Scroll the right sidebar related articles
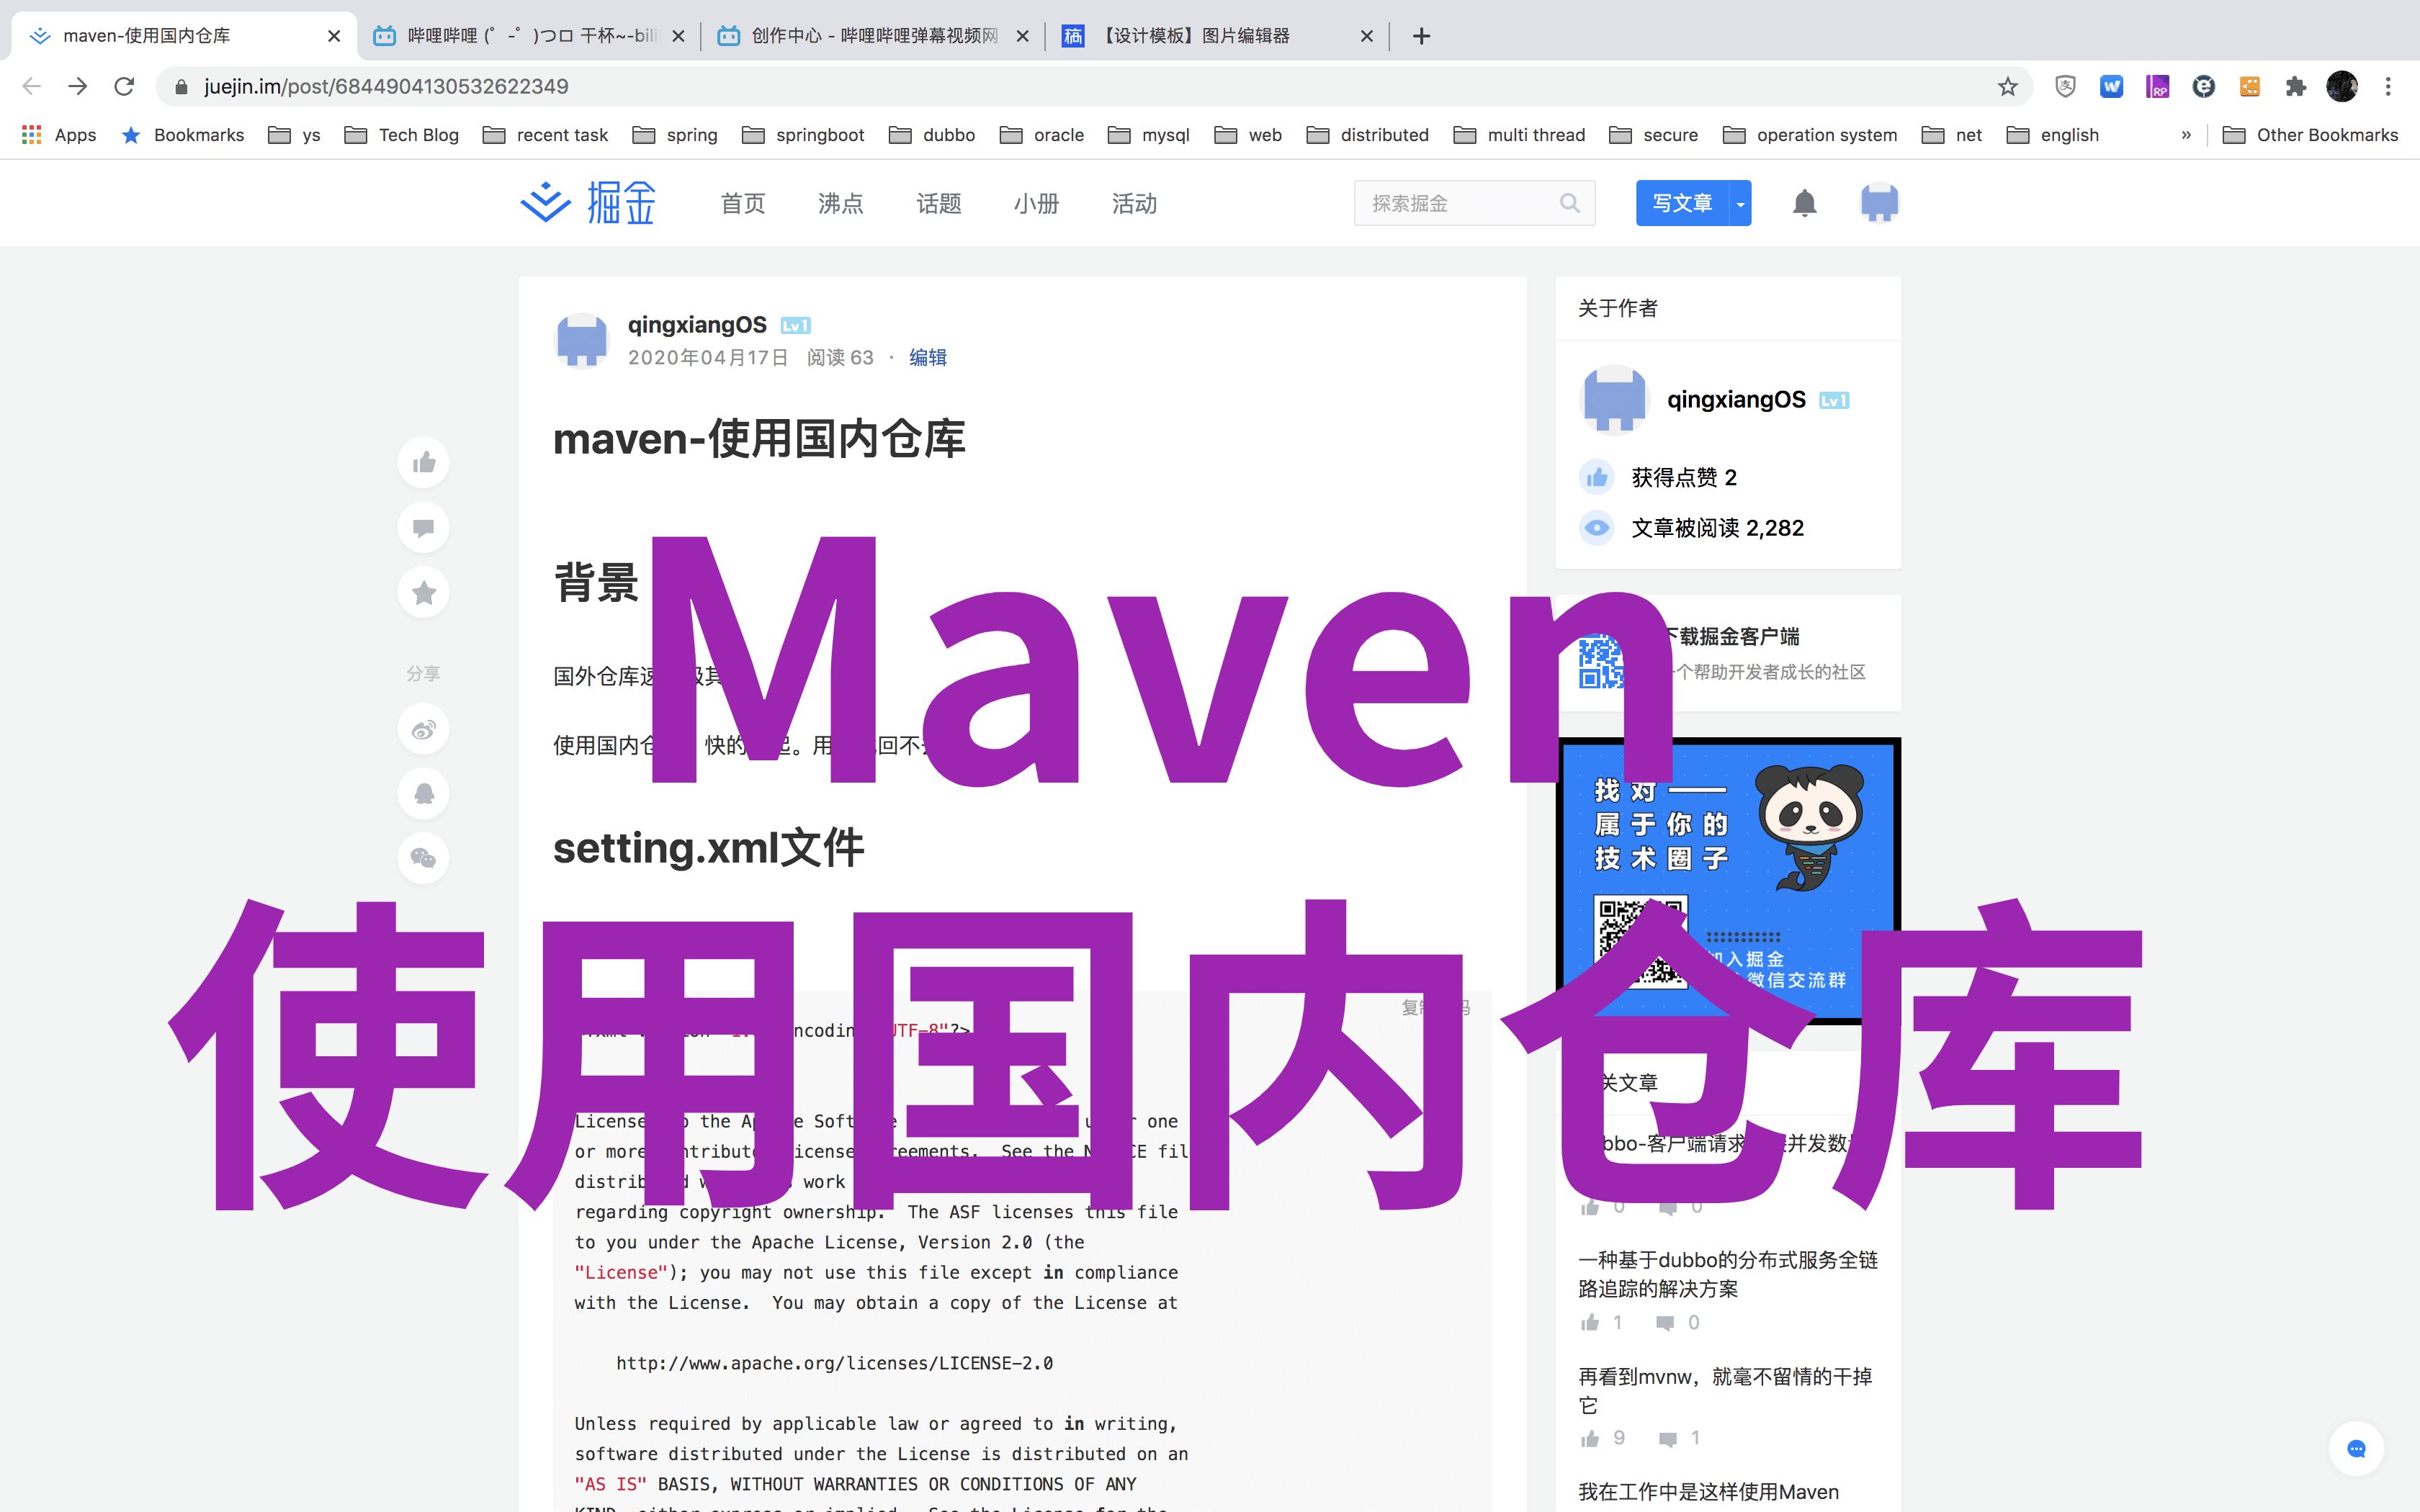 click(1729, 1307)
